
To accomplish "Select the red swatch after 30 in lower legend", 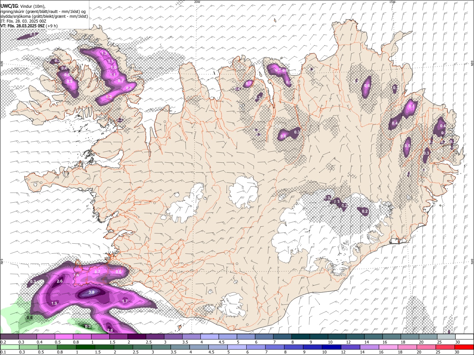I will pos(464,347).
